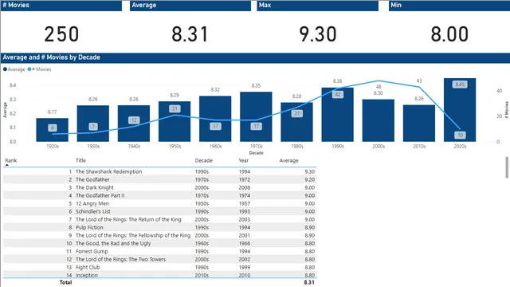The image size is (510, 287).
Task: Click The Shawshank Redemption title
Action: point(108,171)
